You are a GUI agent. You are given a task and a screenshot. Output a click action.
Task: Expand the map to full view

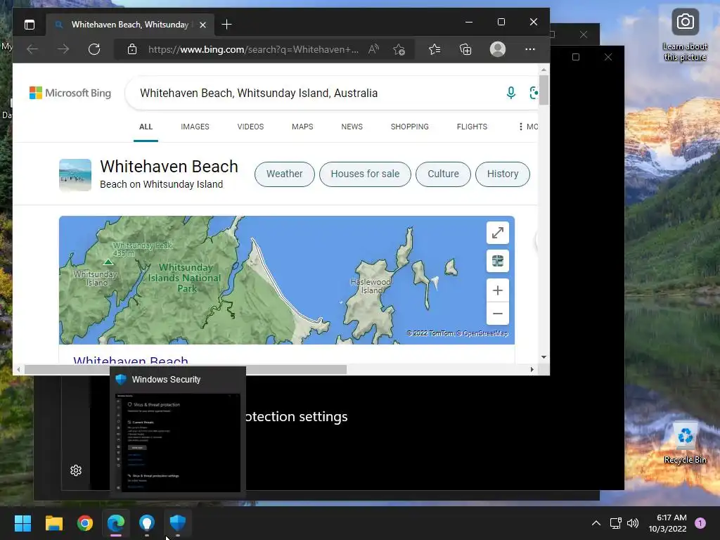pos(498,233)
